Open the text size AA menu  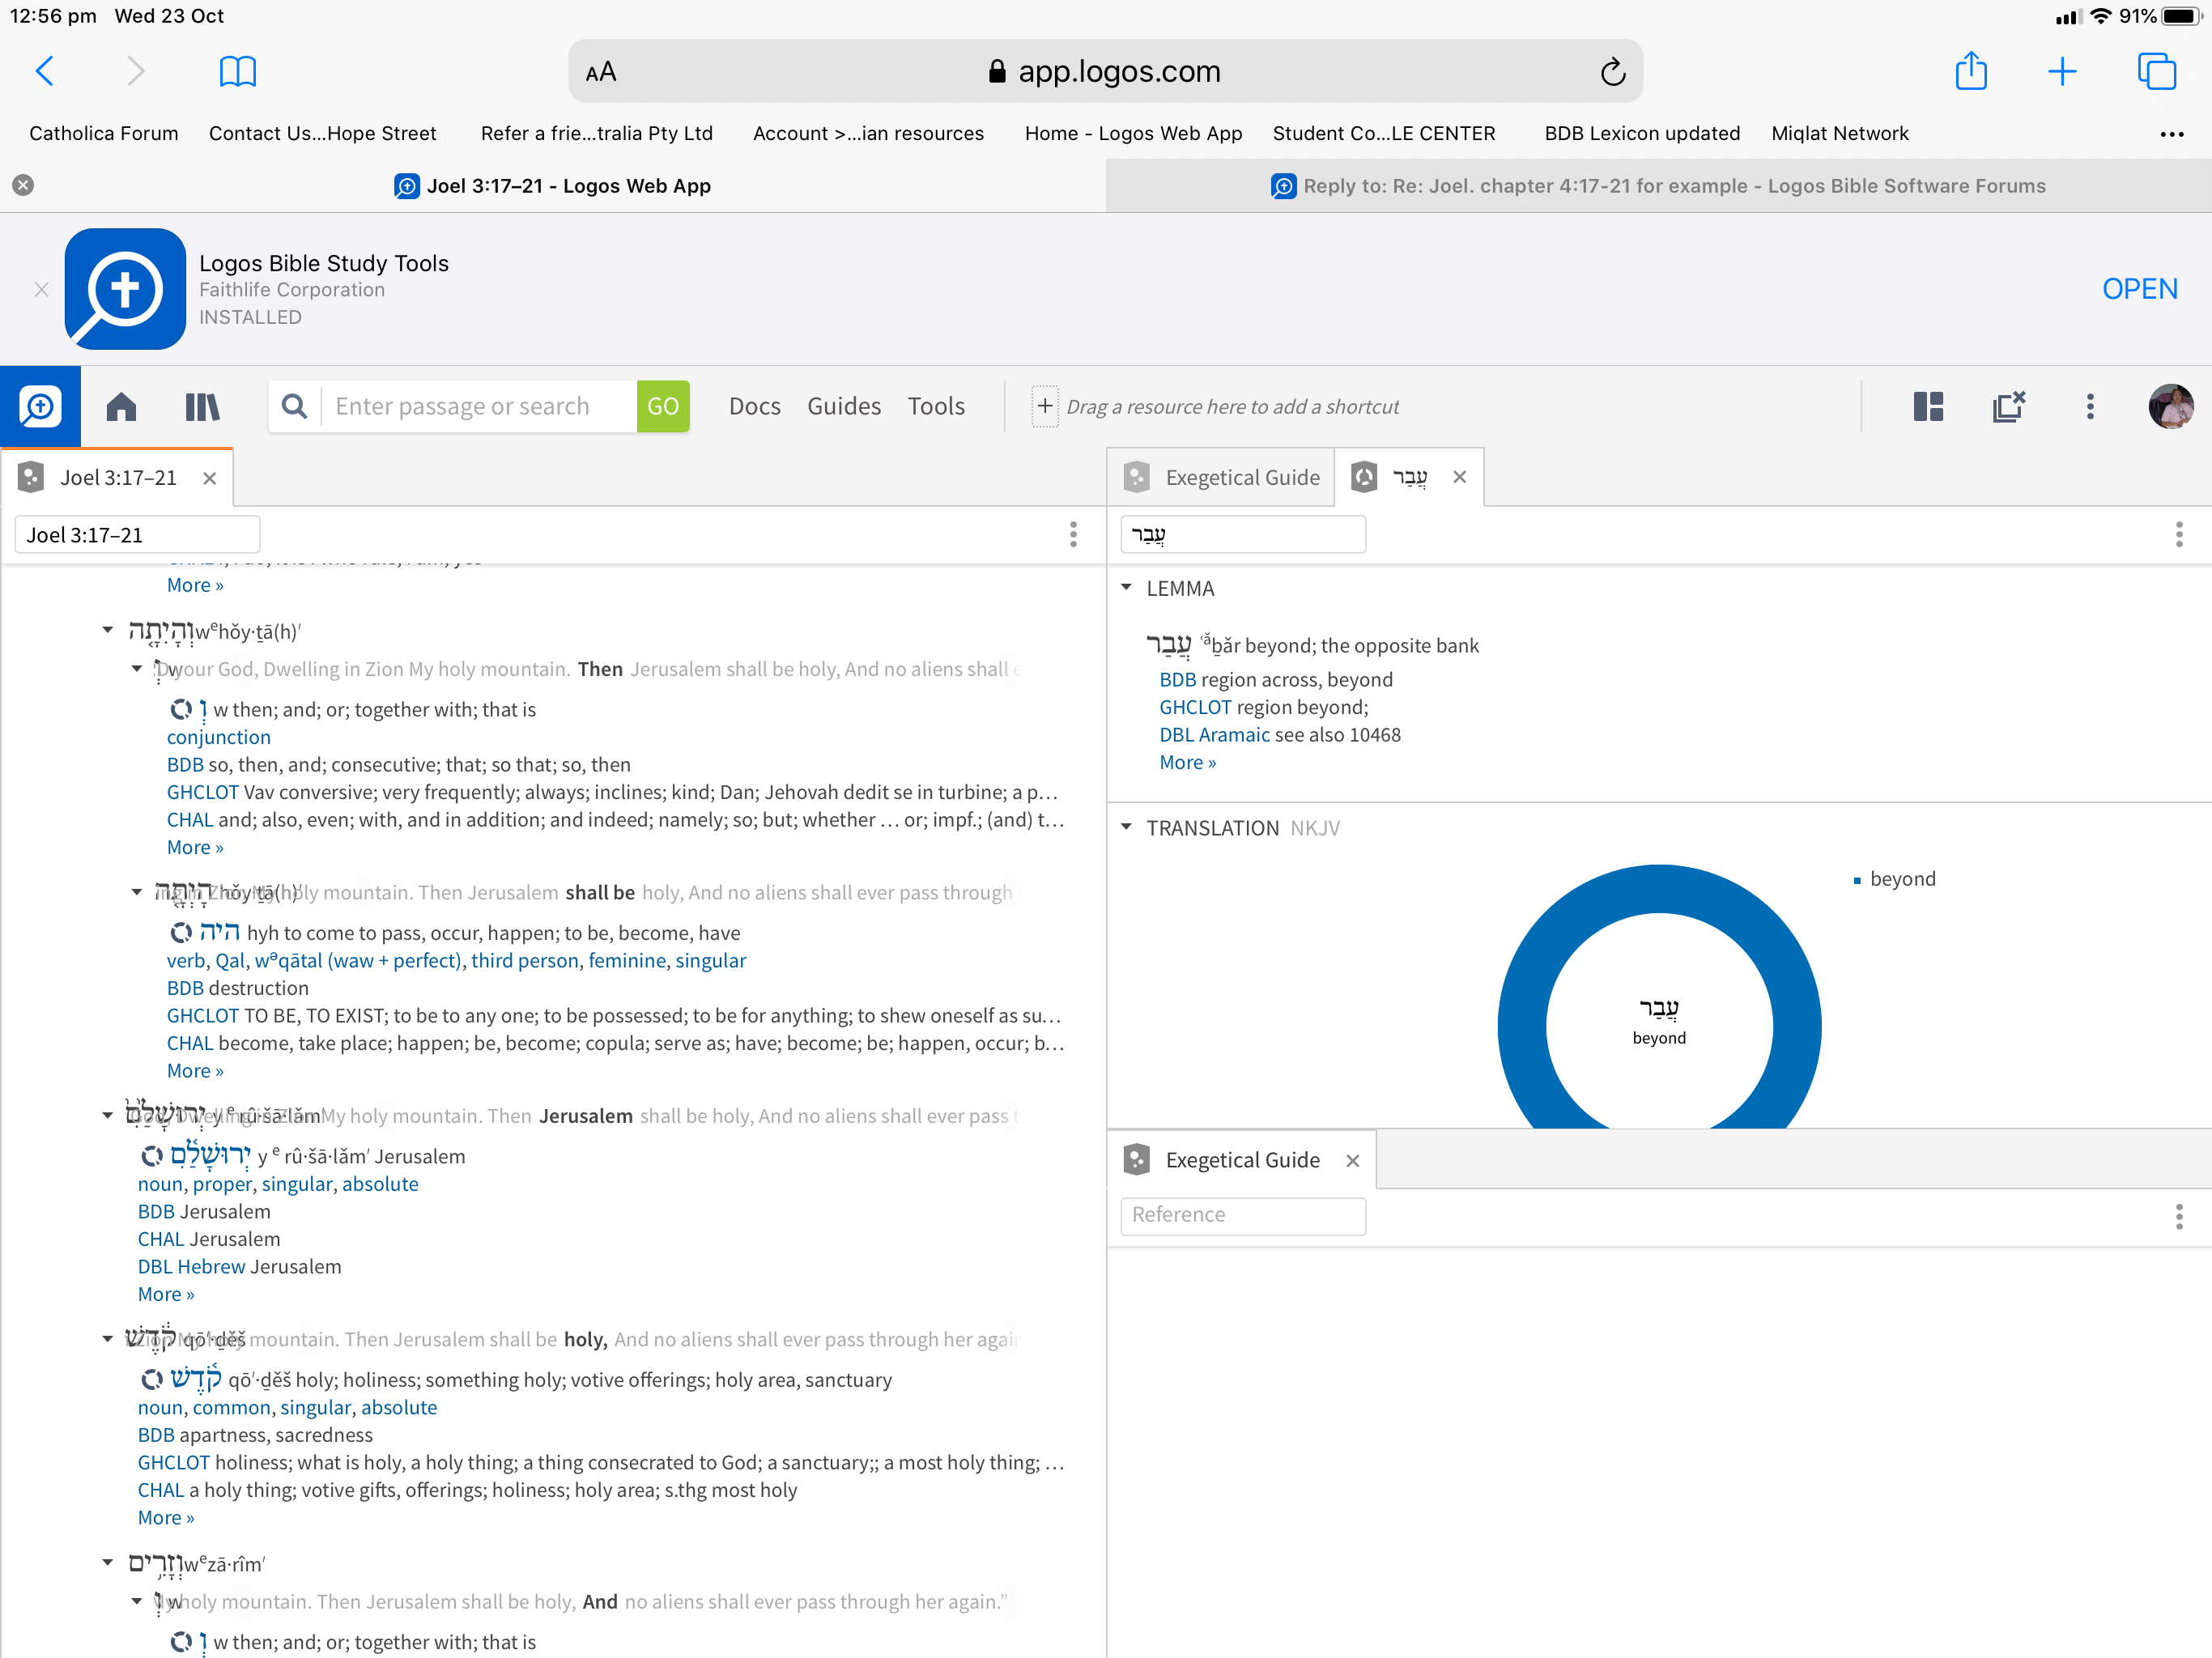click(x=600, y=72)
